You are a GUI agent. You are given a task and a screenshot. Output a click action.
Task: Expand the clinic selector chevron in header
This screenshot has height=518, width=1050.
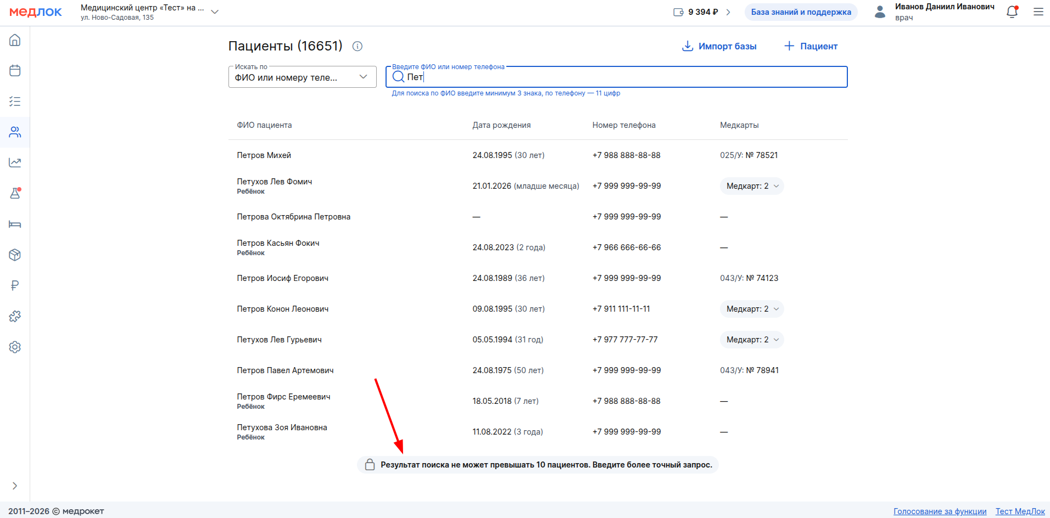click(x=215, y=12)
